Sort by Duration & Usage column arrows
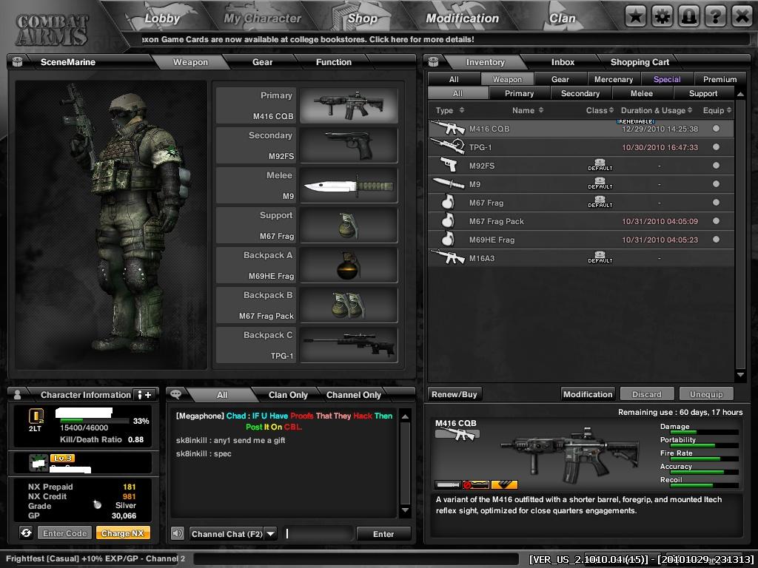The width and height of the screenshot is (758, 568). (x=690, y=110)
